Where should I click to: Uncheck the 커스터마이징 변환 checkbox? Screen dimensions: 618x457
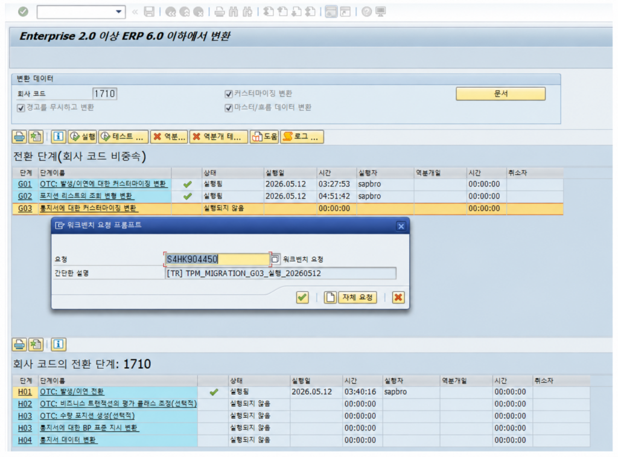228,94
